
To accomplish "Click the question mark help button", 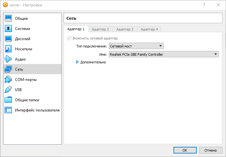I will [204, 5].
